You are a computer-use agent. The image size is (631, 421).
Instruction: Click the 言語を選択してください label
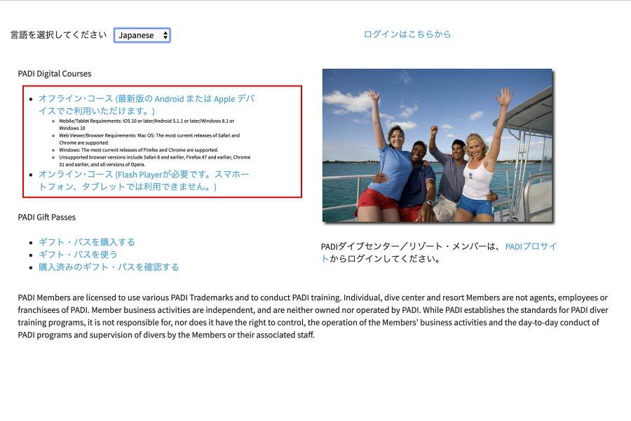point(58,35)
